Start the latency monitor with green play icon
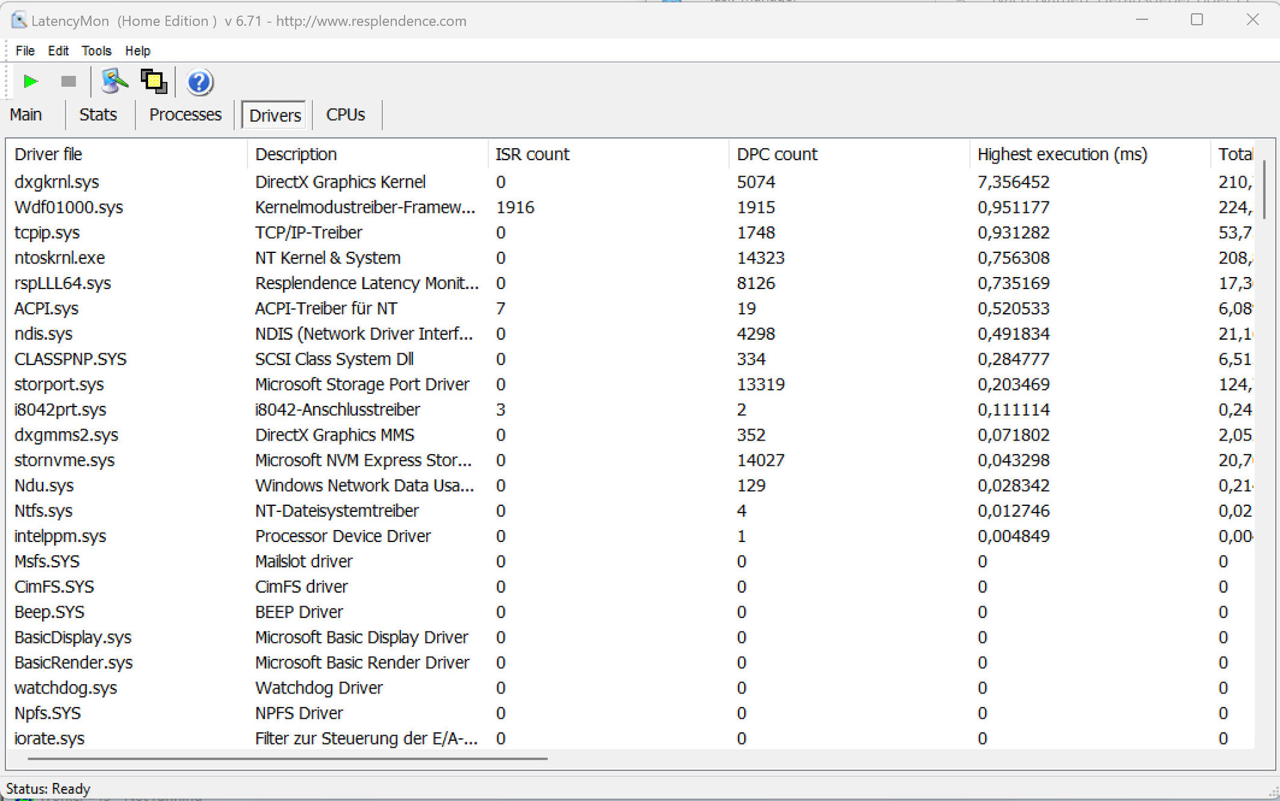This screenshot has width=1280, height=801. (x=30, y=81)
